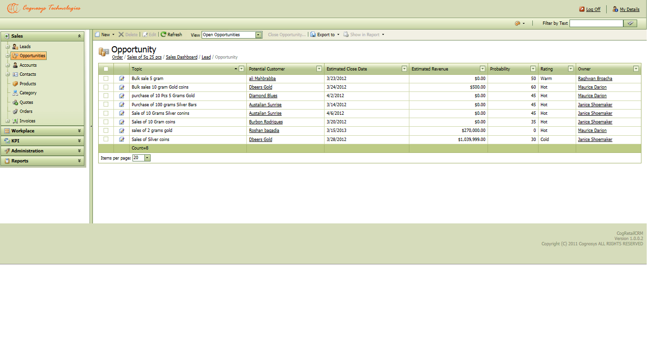Open Quotes in the Sales tree
The image size is (651, 342).
point(26,102)
